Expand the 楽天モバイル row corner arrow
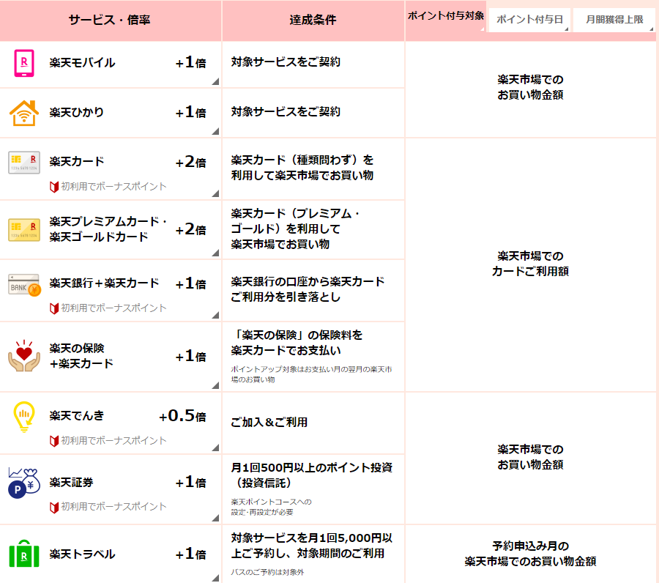659x583 pixels. click(x=215, y=81)
